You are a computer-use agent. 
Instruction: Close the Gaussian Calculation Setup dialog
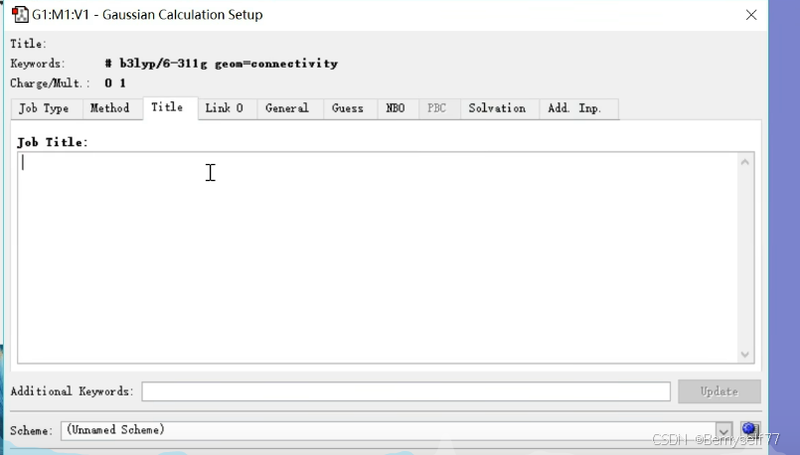pyautogui.click(x=751, y=15)
